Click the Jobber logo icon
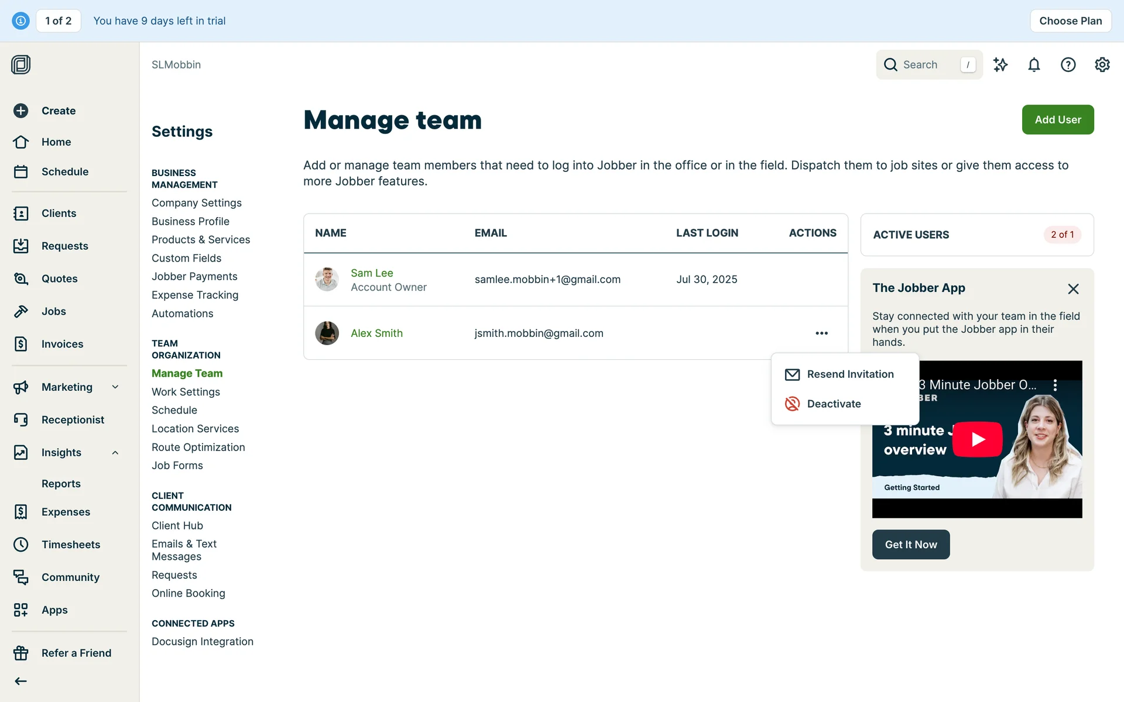This screenshot has width=1124, height=702. pyautogui.click(x=21, y=64)
